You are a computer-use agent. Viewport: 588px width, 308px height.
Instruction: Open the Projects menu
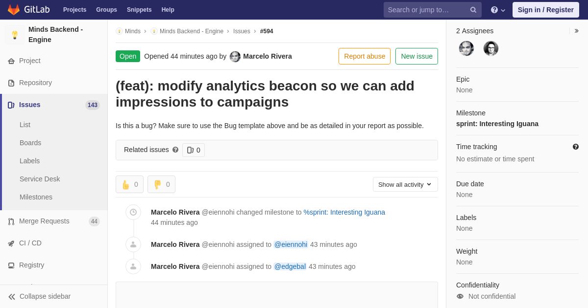click(74, 10)
